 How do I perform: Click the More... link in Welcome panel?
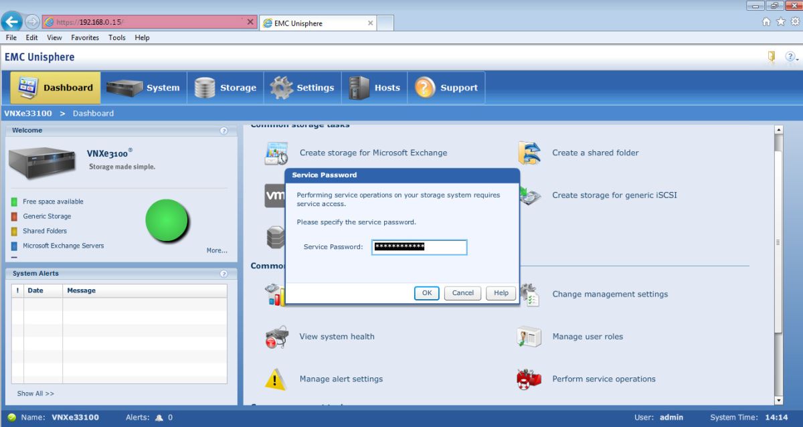[217, 250]
